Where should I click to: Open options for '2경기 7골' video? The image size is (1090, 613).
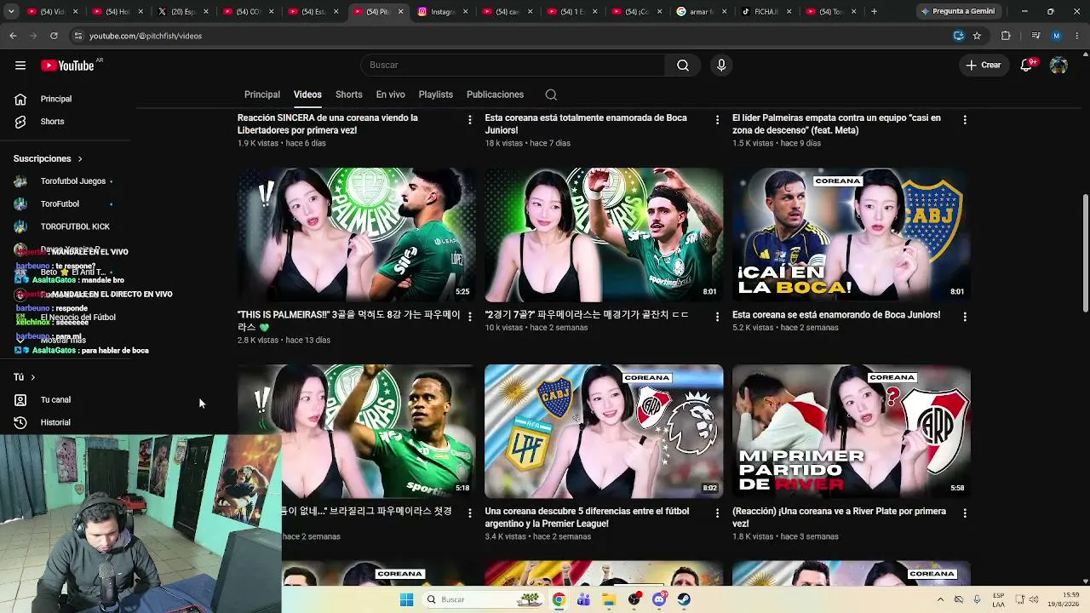pos(717,317)
